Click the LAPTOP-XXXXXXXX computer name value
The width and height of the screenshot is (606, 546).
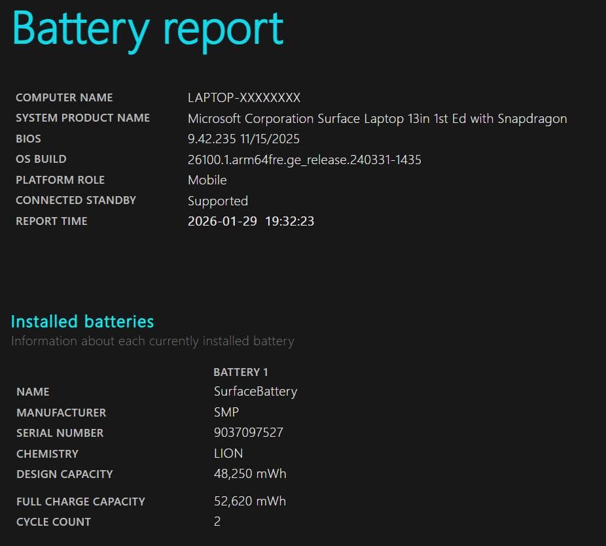pyautogui.click(x=244, y=97)
